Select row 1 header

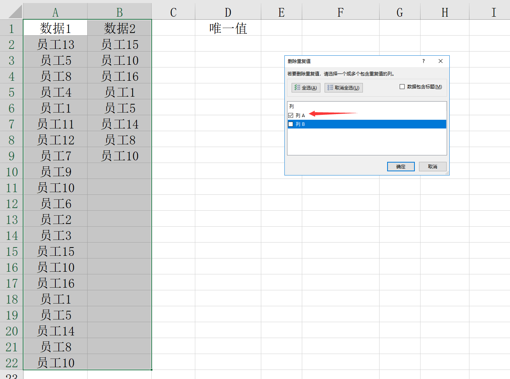[x=11, y=28]
